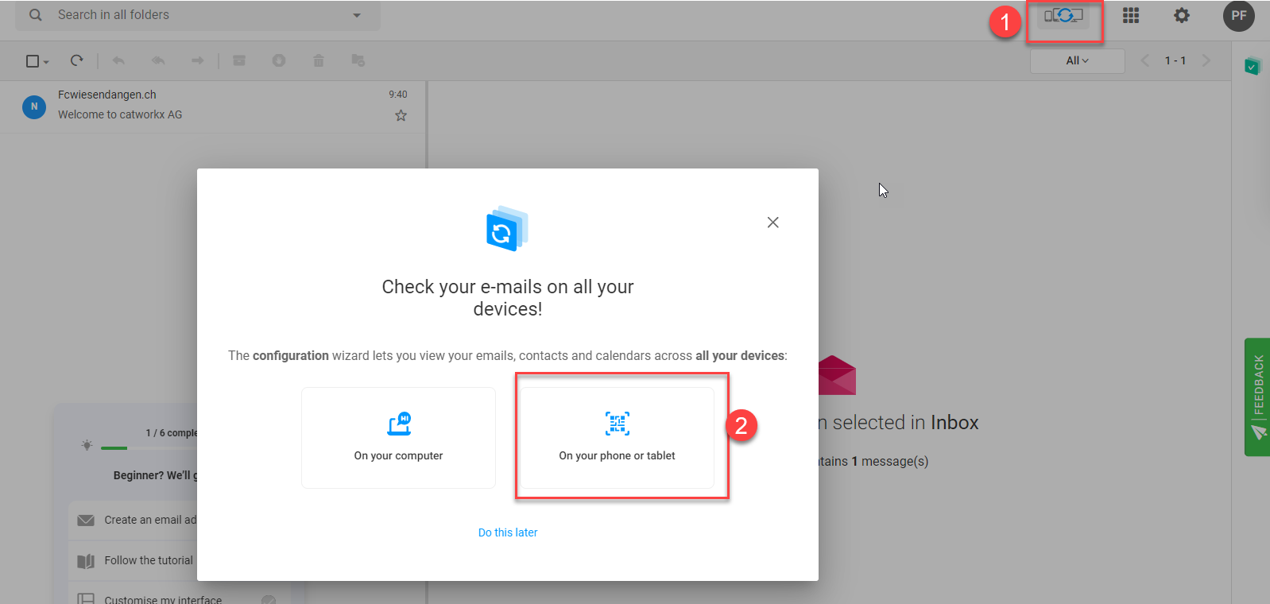The width and height of the screenshot is (1270, 604).
Task: Click the reply arrow icon in toolbar
Action: 118,60
